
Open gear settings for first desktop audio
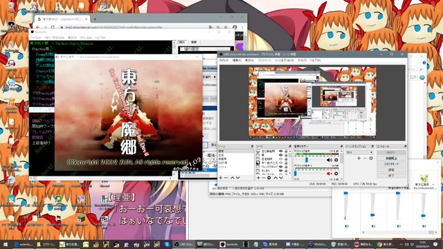[x=336, y=160]
